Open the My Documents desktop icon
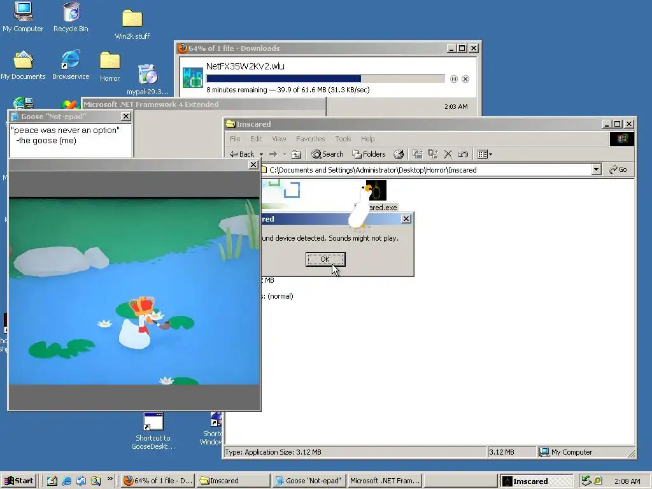Screen dimensions: 652x489 pos(23,66)
